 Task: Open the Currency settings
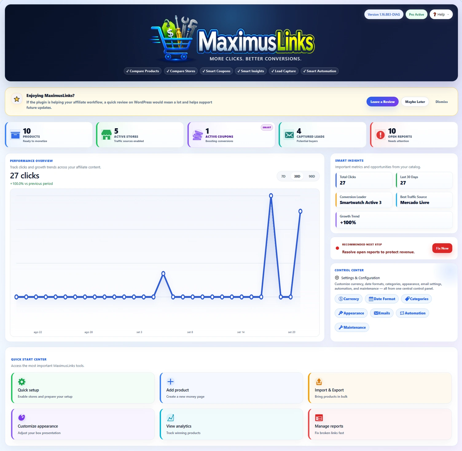point(349,299)
